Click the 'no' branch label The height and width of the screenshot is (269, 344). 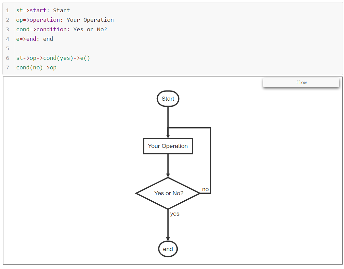point(205,189)
